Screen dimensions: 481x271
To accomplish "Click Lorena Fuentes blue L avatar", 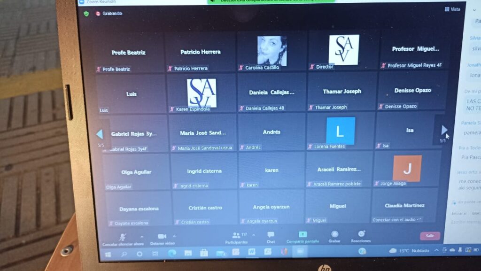I will point(341,131).
